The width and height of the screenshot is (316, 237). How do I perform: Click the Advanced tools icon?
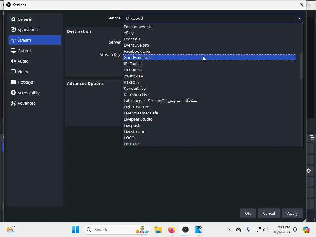13,103
